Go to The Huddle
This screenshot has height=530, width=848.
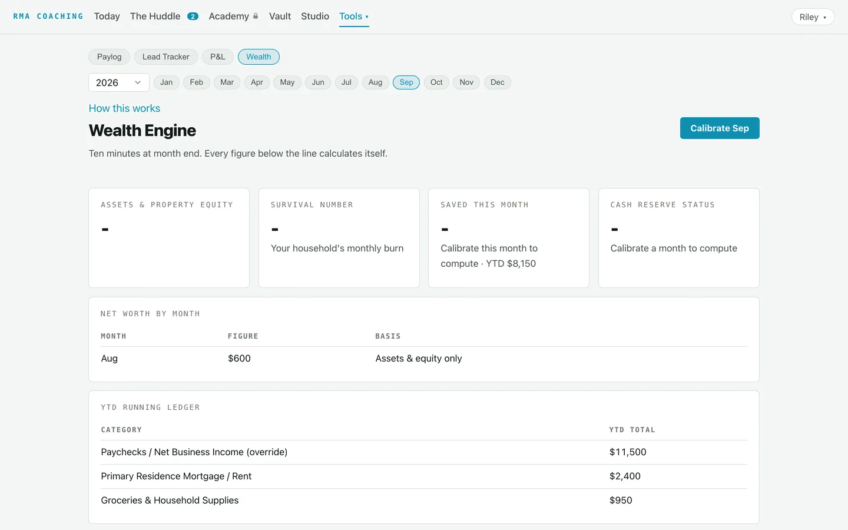coord(155,16)
